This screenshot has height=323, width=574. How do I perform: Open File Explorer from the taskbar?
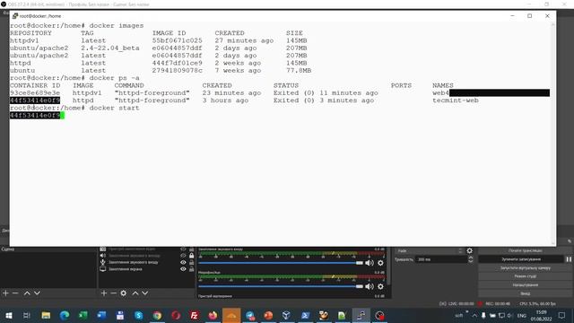pyautogui.click(x=46, y=315)
